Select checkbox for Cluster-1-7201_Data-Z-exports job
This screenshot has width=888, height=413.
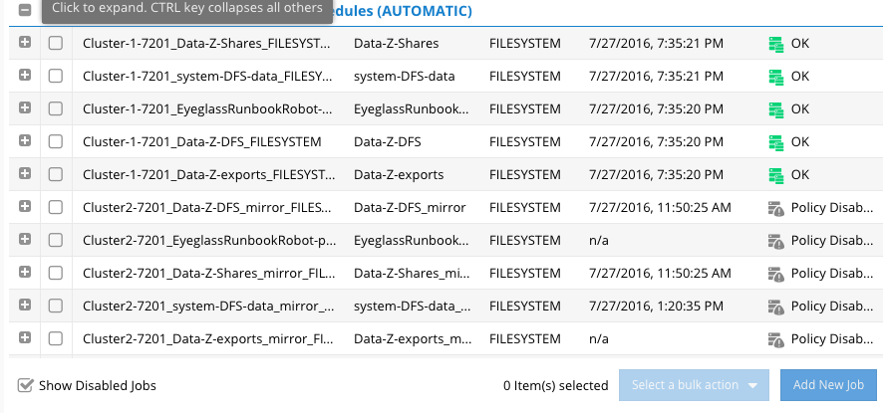(x=56, y=174)
